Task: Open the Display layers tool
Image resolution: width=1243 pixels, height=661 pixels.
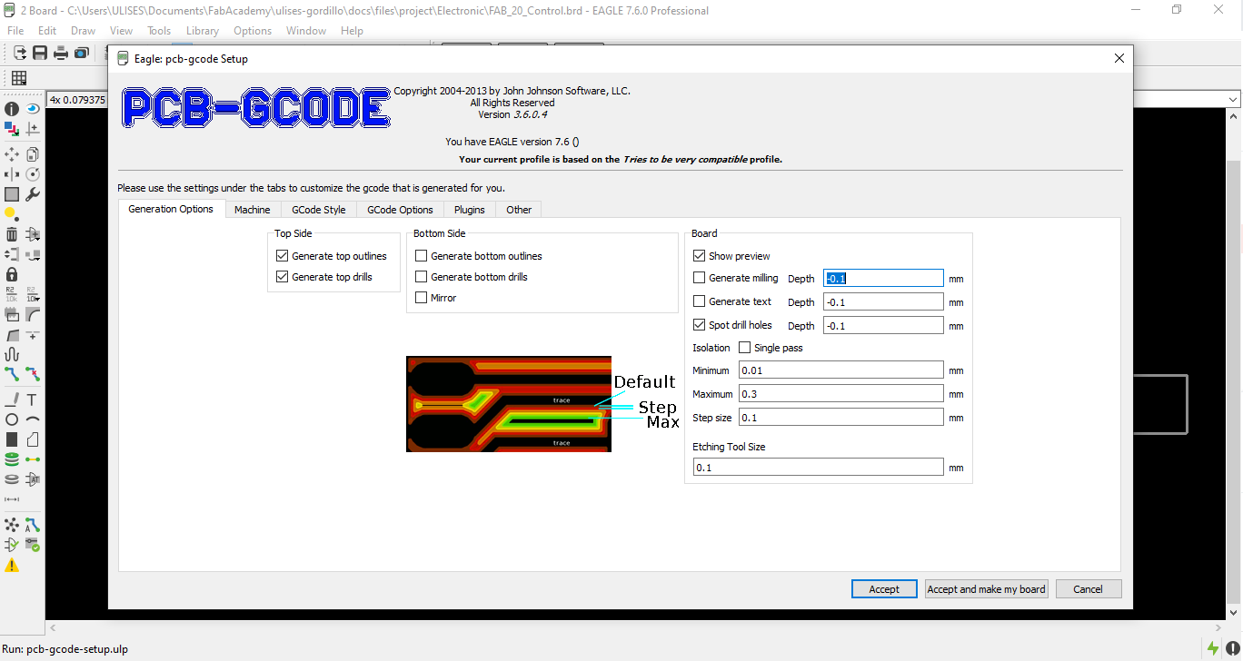Action: (12, 129)
